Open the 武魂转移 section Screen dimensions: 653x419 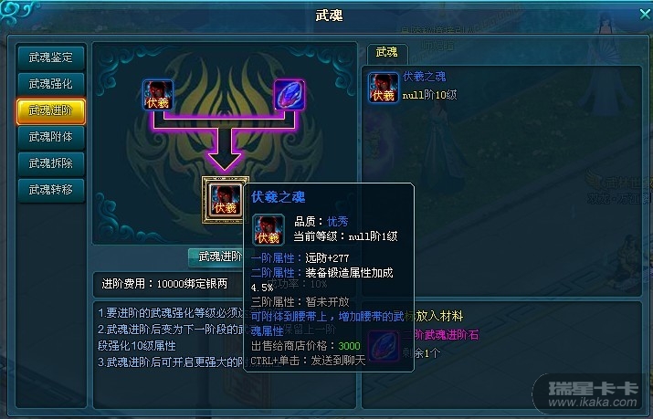51,190
